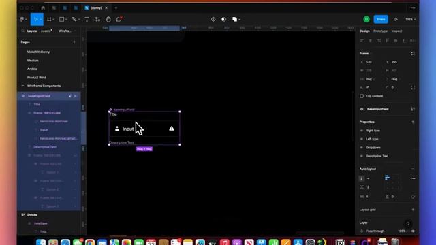Viewport: 436px width, 245px height.
Task: Open boolean operations menu in toolbar
Action: (x=236, y=19)
